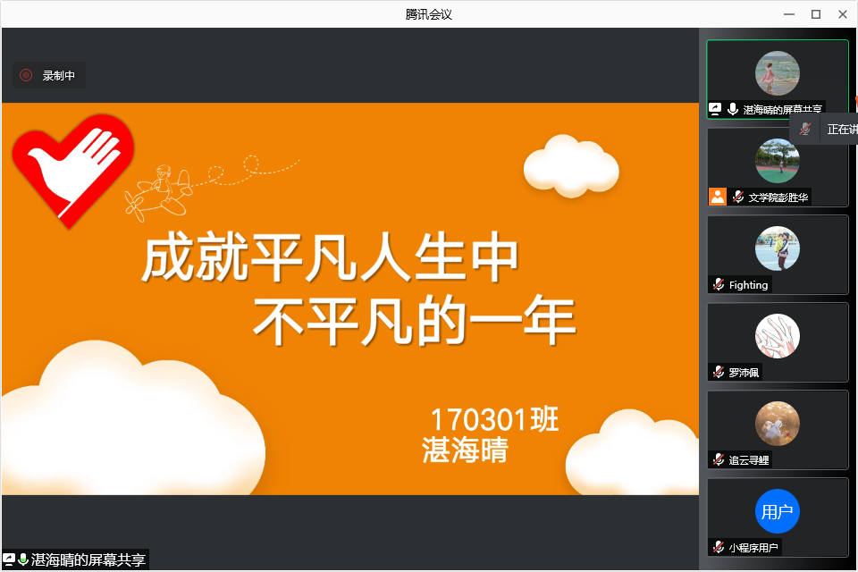Viewport: 858px width, 572px height.
Task: Unmute 文学院彭胜华 via their mic toggle
Action: coord(738,197)
